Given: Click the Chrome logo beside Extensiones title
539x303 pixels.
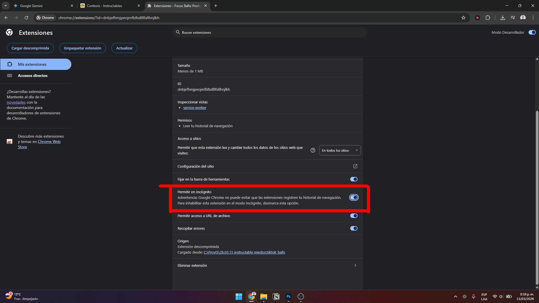Looking at the screenshot, I should [9, 33].
